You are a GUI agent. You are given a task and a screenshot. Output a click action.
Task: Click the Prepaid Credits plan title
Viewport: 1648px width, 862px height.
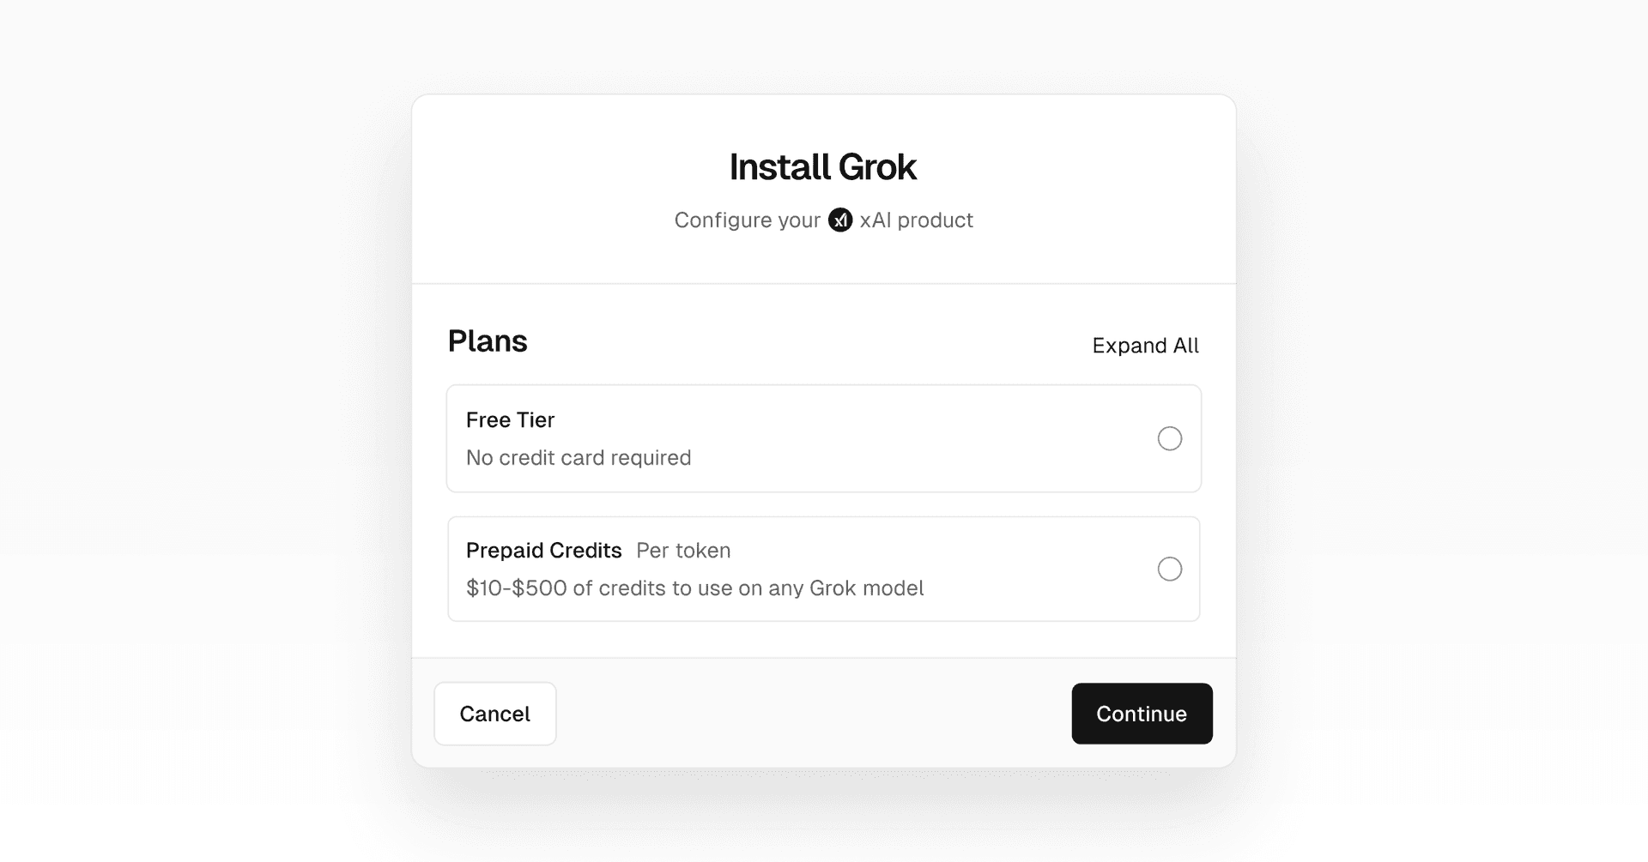tap(543, 551)
